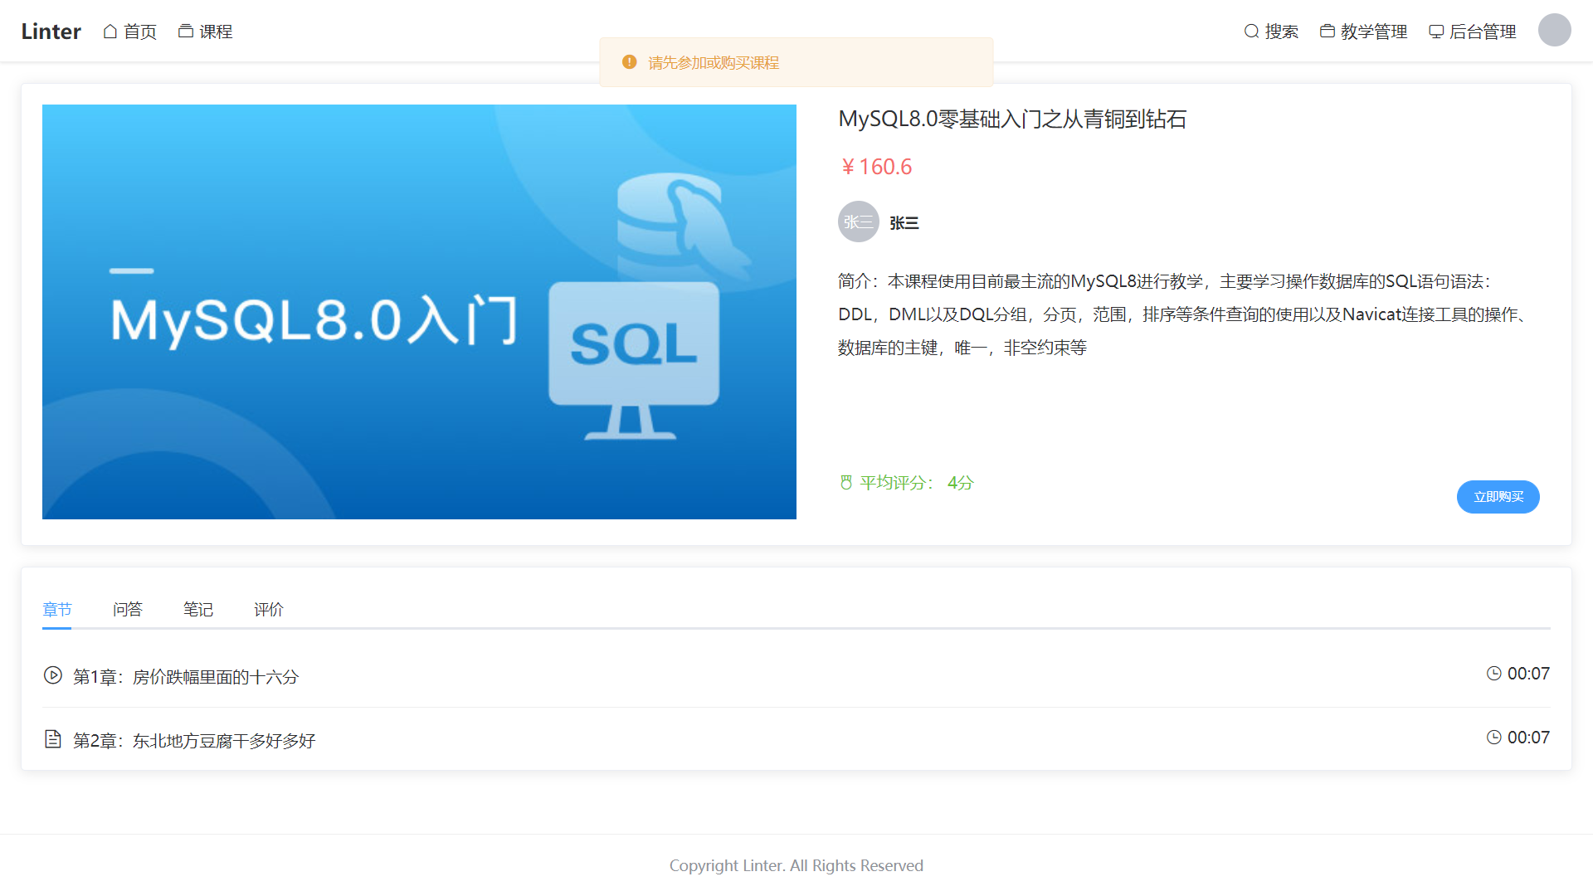Click the 张三 teacher avatar
Image resolution: width=1593 pixels, height=896 pixels.
point(858,222)
